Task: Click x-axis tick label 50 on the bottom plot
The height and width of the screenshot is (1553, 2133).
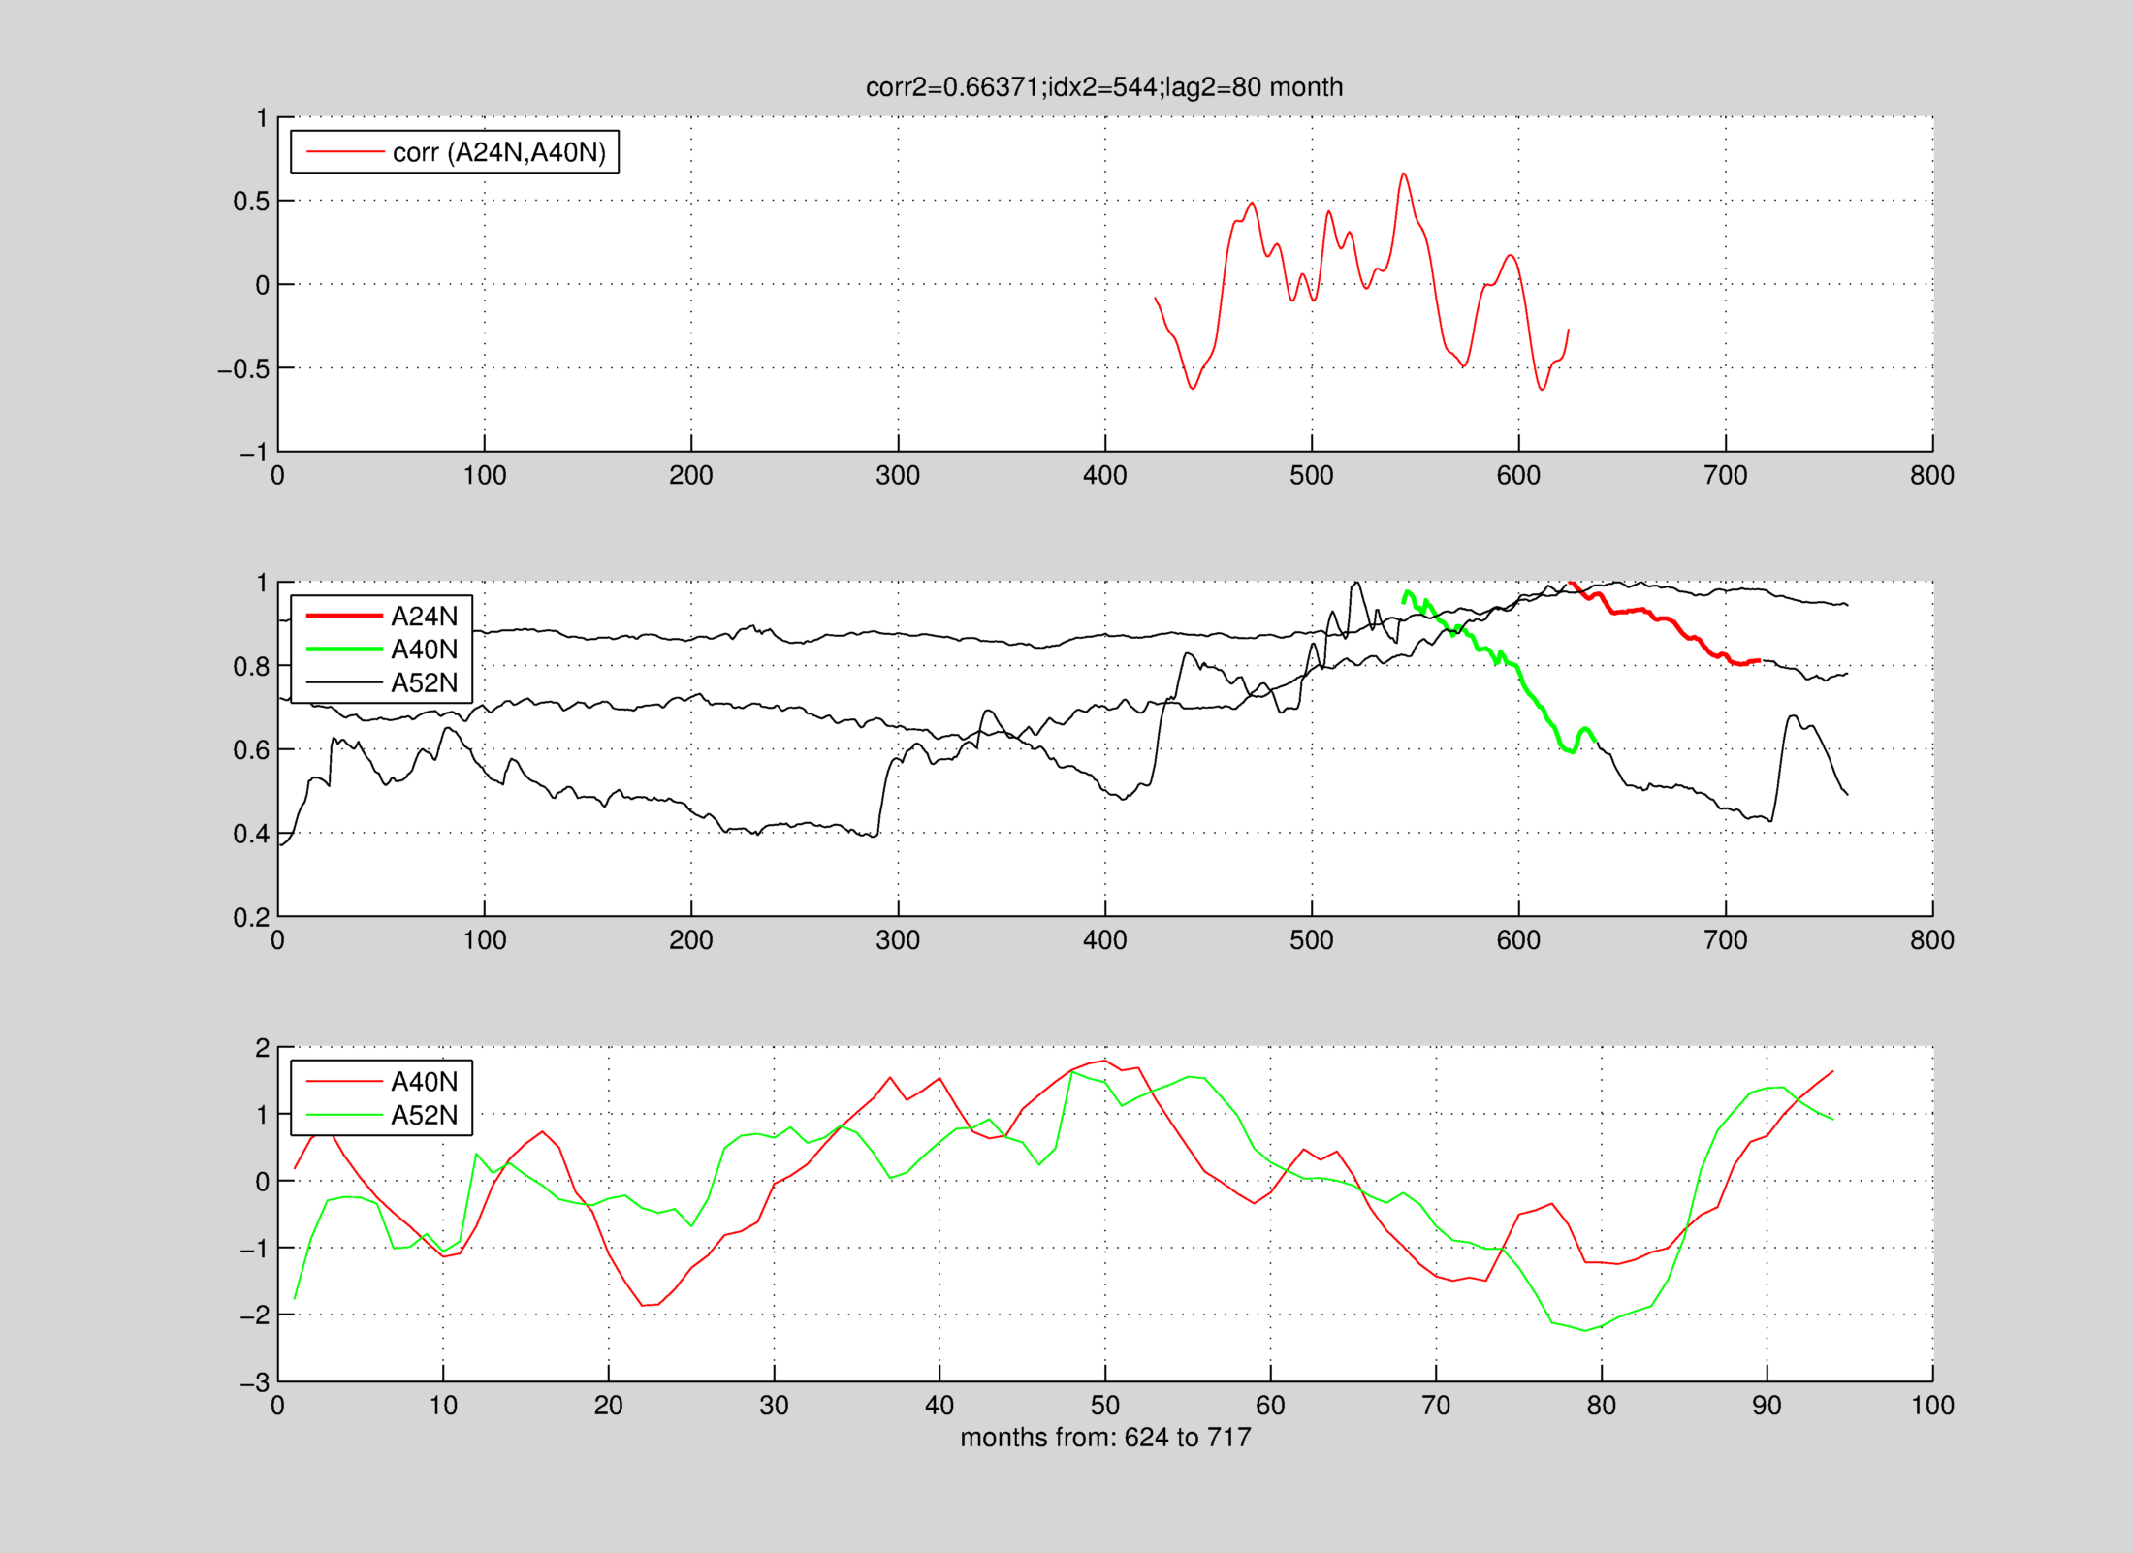Action: coord(1104,1406)
